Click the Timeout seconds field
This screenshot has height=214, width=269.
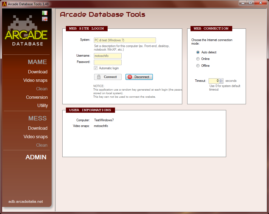pos(214,81)
